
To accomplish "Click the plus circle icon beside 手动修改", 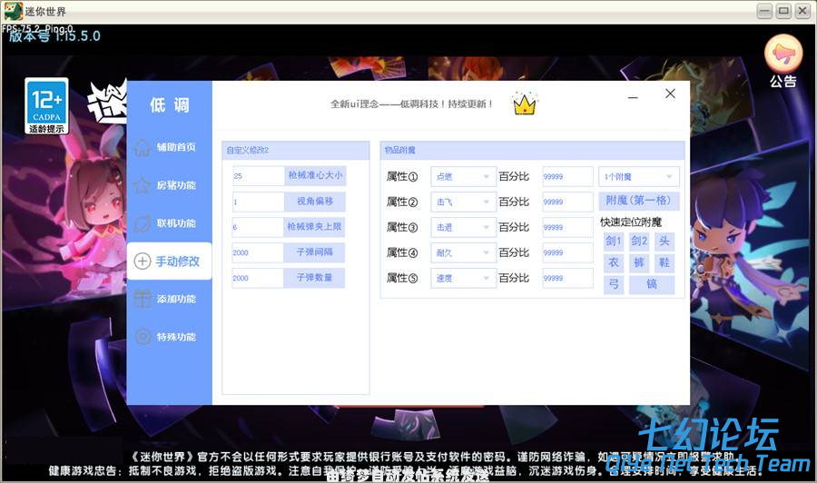I will tap(143, 261).
